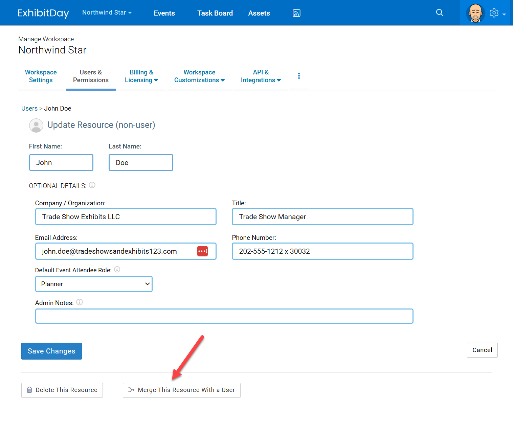
Task: Open the Task Board page
Action: [x=215, y=13]
